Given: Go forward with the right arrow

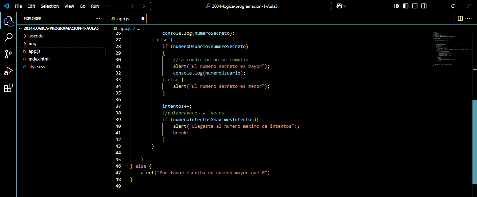Looking at the screenshot, I should point(142,6).
